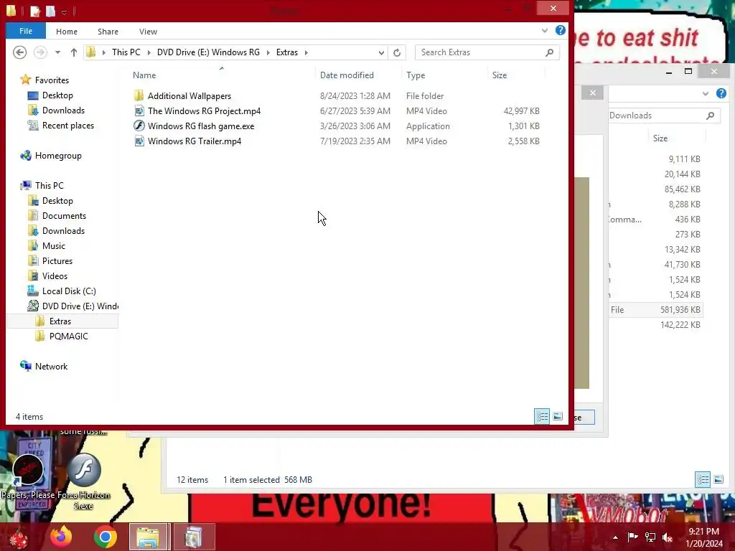
Task: Select Network in navigation pane
Action: pyautogui.click(x=51, y=367)
